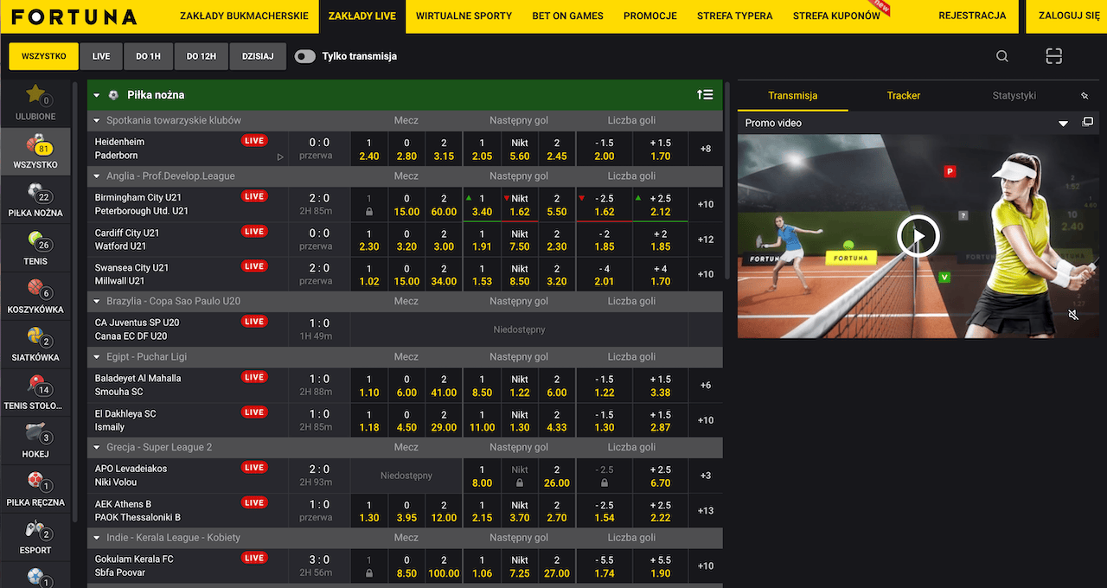
Task: Click the Fortuna logo
Action: pyautogui.click(x=74, y=16)
